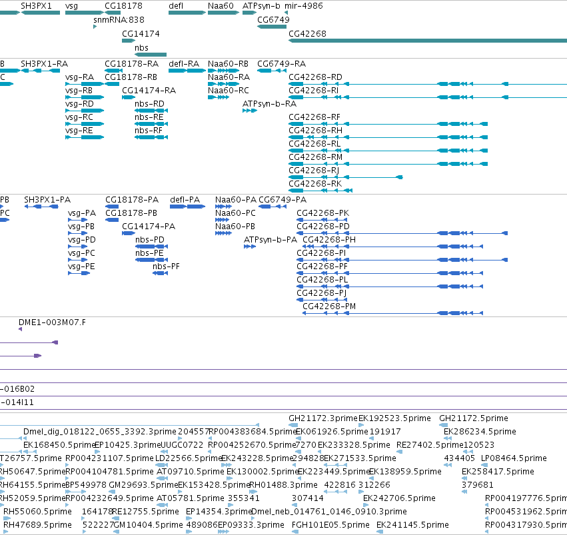567x535 pixels.
Task: Click the ATPsyn-b gene label
Action: [x=261, y=6]
